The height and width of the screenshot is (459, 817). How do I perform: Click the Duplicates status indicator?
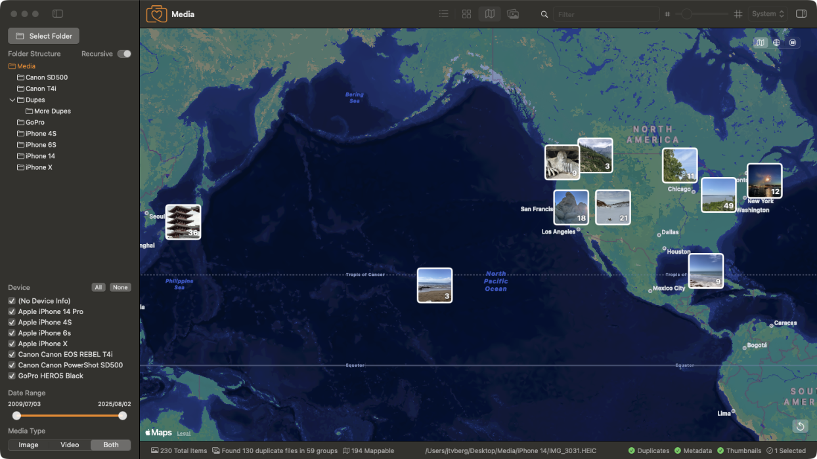[649, 450]
